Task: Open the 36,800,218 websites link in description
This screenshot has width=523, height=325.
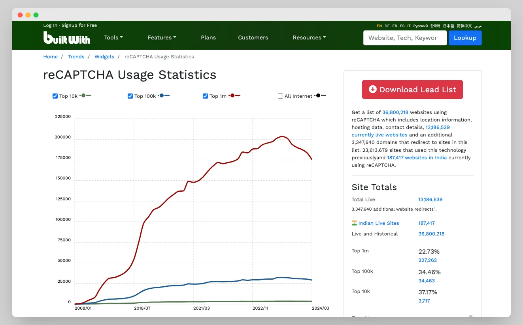Action: [395, 112]
